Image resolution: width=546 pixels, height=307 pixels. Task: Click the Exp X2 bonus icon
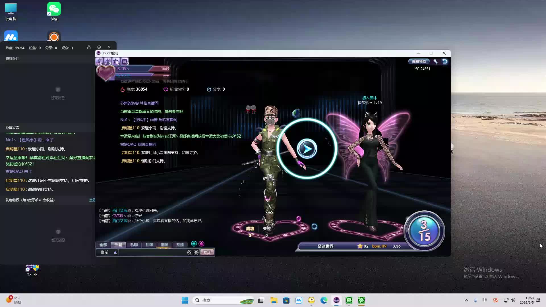pyautogui.click(x=99, y=61)
